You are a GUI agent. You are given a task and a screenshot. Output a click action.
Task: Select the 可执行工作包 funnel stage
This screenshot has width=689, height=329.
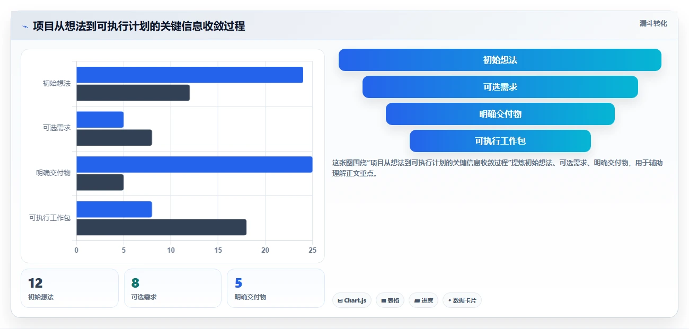click(500, 141)
